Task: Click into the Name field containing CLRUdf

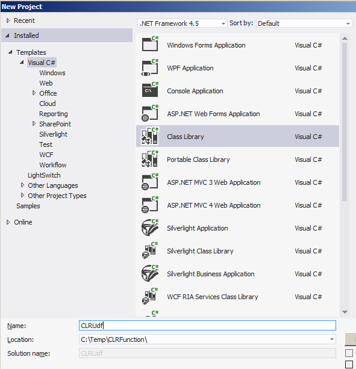Action: [x=207, y=325]
